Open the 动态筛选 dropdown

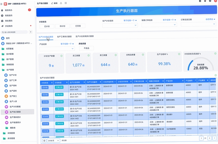click(x=210, y=19)
